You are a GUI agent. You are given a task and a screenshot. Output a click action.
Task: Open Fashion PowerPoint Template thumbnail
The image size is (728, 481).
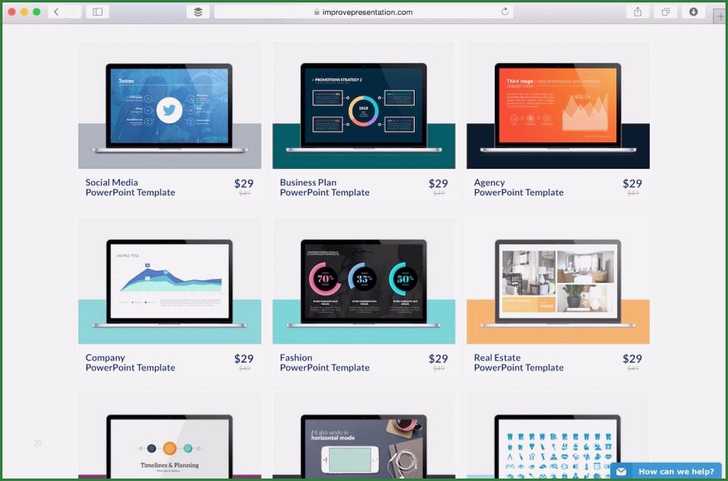click(x=363, y=281)
